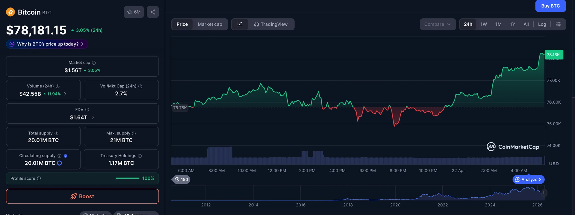Toggle Log scale

[542, 24]
